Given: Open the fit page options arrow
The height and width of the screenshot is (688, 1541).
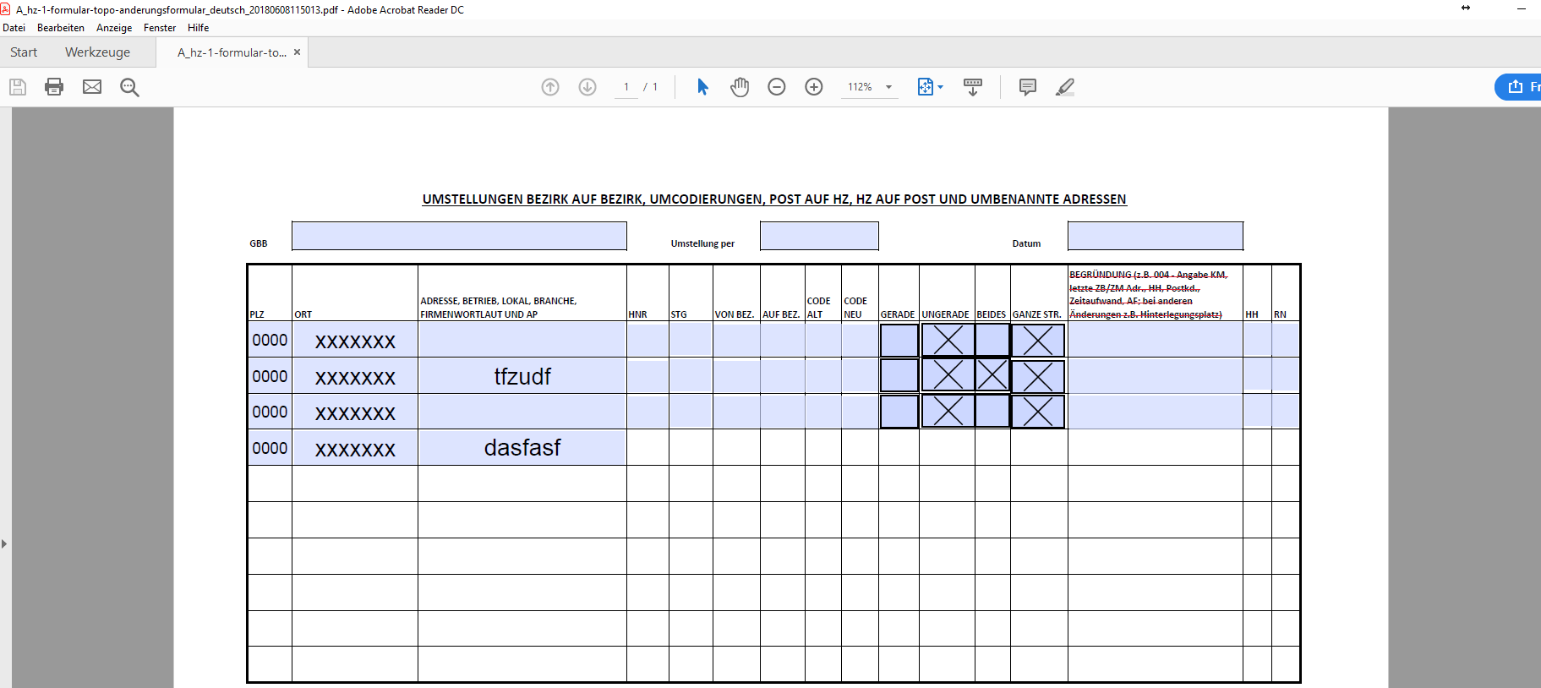Looking at the screenshot, I should (940, 87).
